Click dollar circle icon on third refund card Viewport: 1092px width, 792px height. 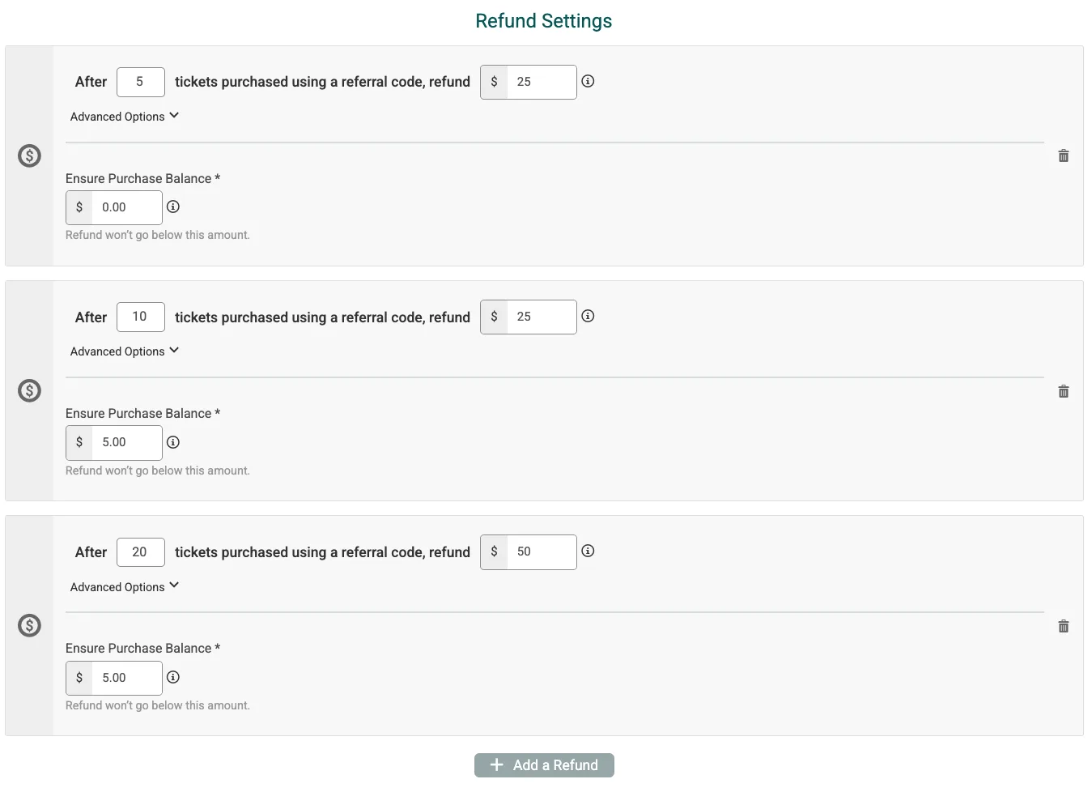tap(30, 625)
